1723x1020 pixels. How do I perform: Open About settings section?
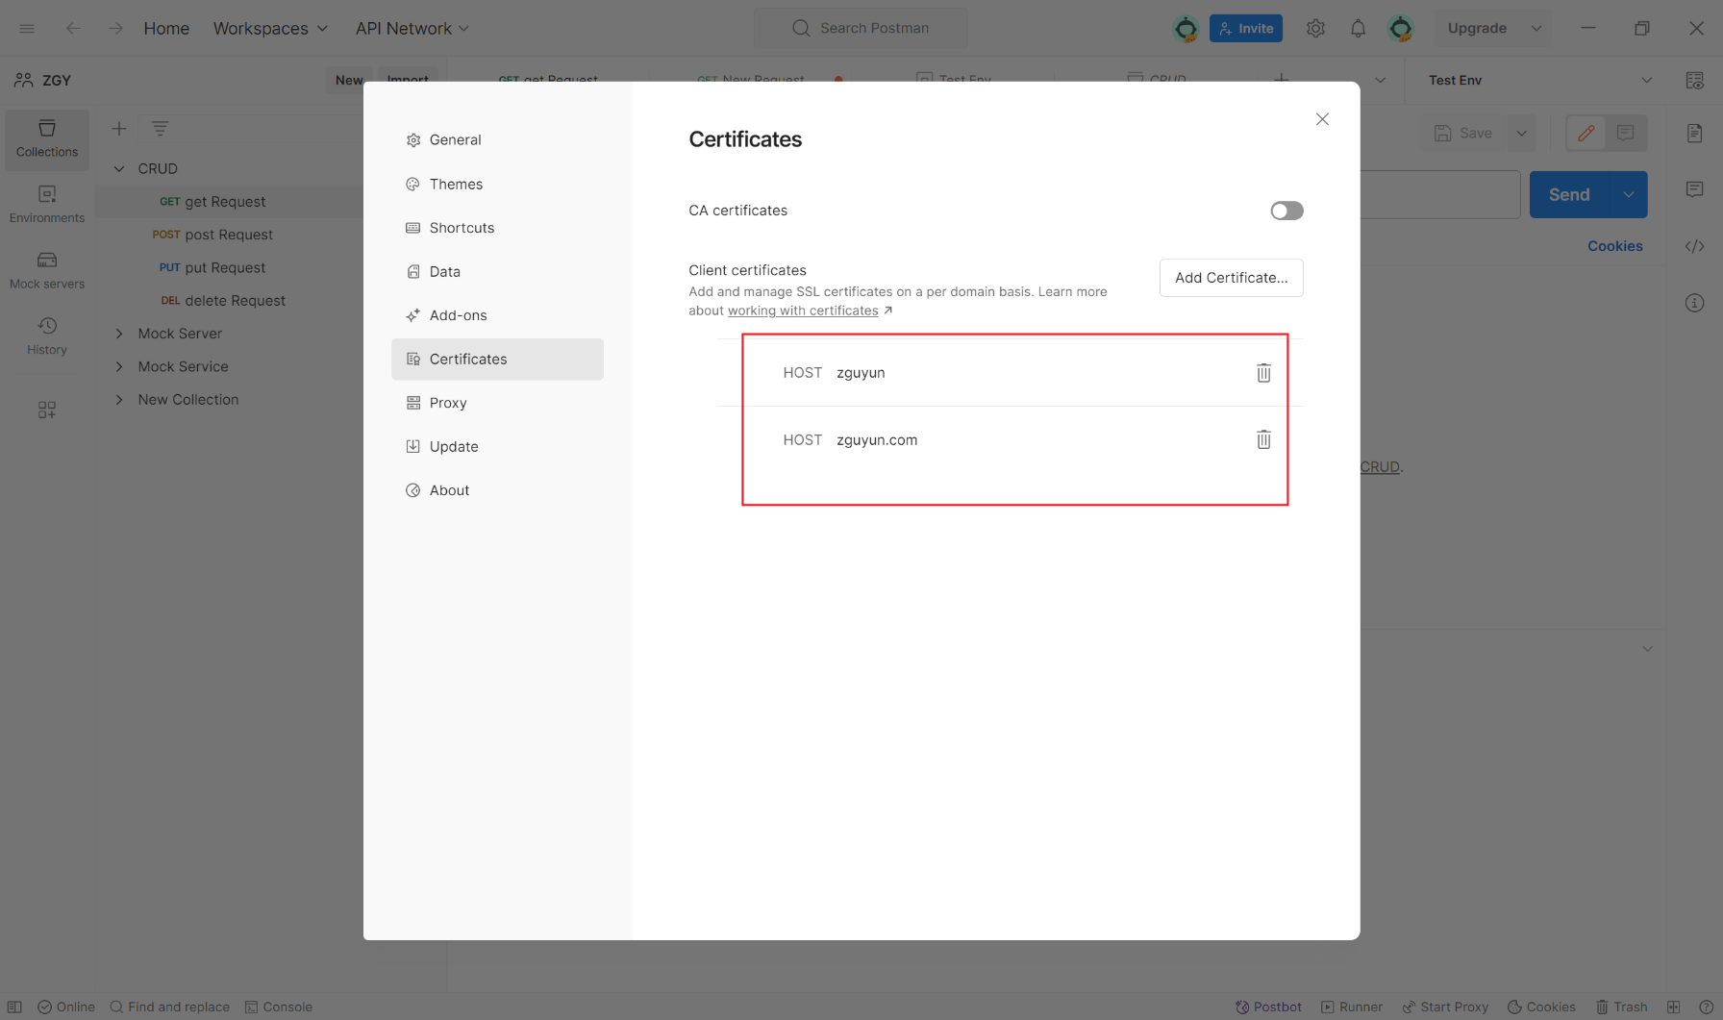tap(497, 490)
